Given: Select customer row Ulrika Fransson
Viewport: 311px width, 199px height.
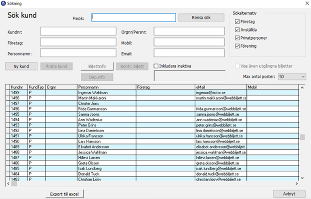Looking at the screenshot, I should (152, 136).
